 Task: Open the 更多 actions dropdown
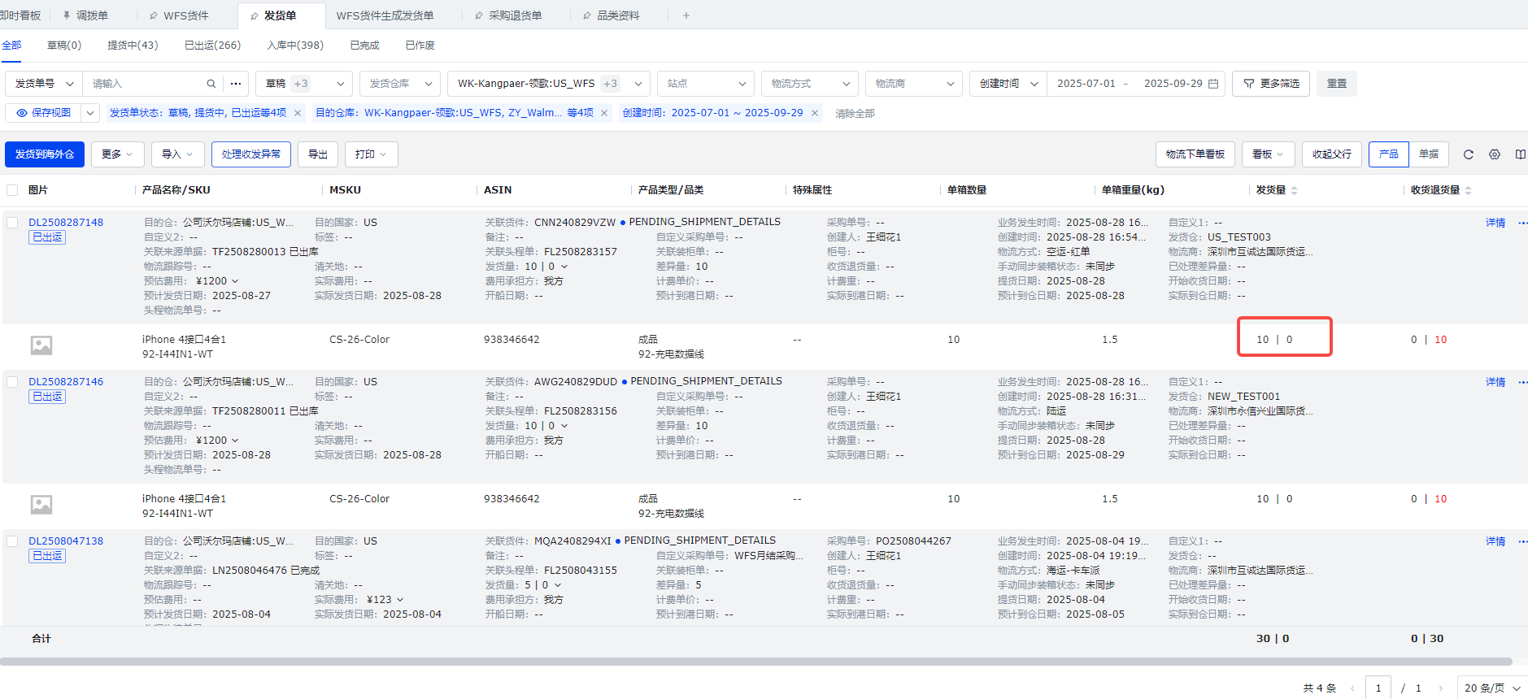[x=117, y=154]
